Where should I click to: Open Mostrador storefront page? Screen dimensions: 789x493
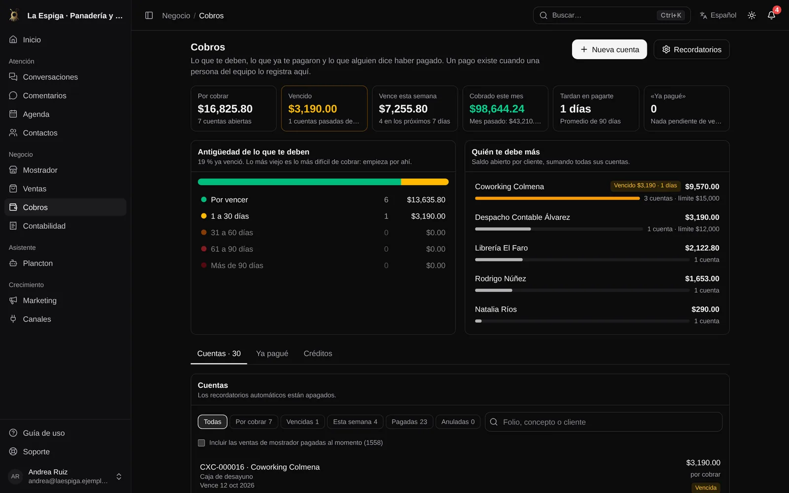point(66,170)
